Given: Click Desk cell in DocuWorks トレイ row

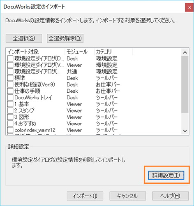Looking at the screenshot, I should (x=72, y=98).
